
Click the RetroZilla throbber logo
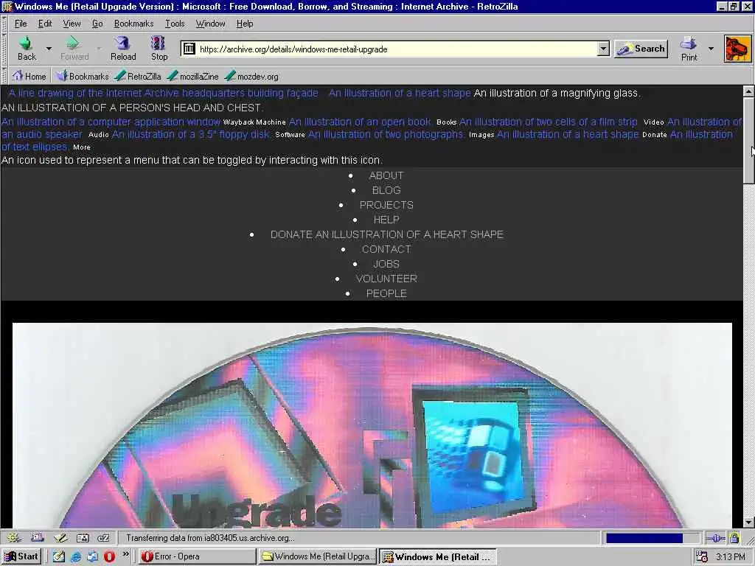coord(737,49)
